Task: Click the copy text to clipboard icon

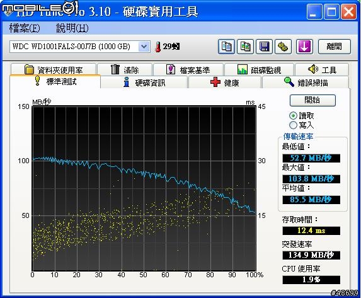Action: [x=226, y=47]
